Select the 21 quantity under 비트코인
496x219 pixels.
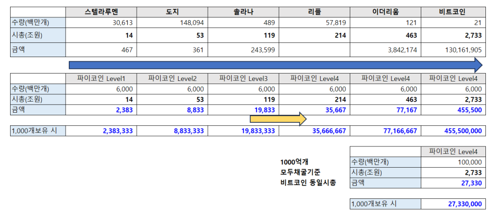[453, 22]
